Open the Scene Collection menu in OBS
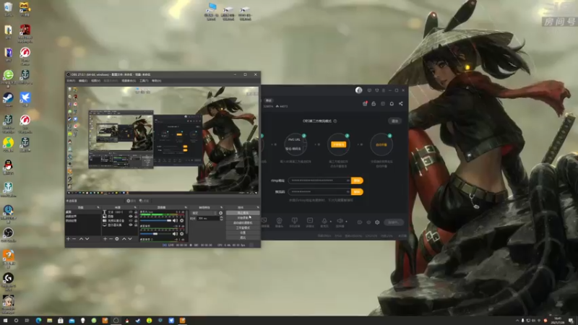 point(129,80)
